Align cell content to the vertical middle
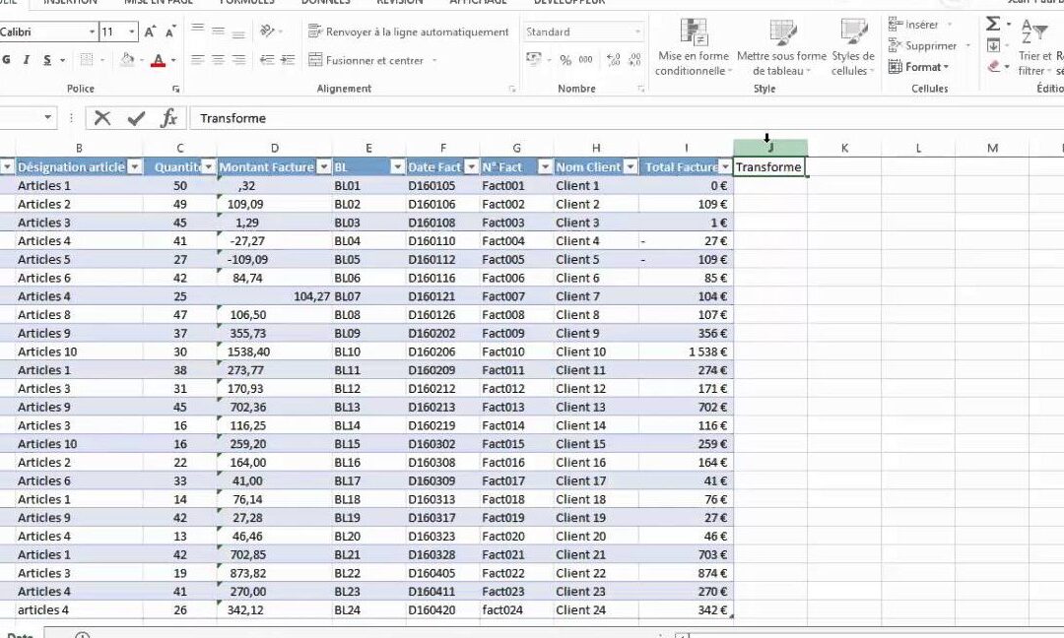The height and width of the screenshot is (638, 1064). point(218,30)
